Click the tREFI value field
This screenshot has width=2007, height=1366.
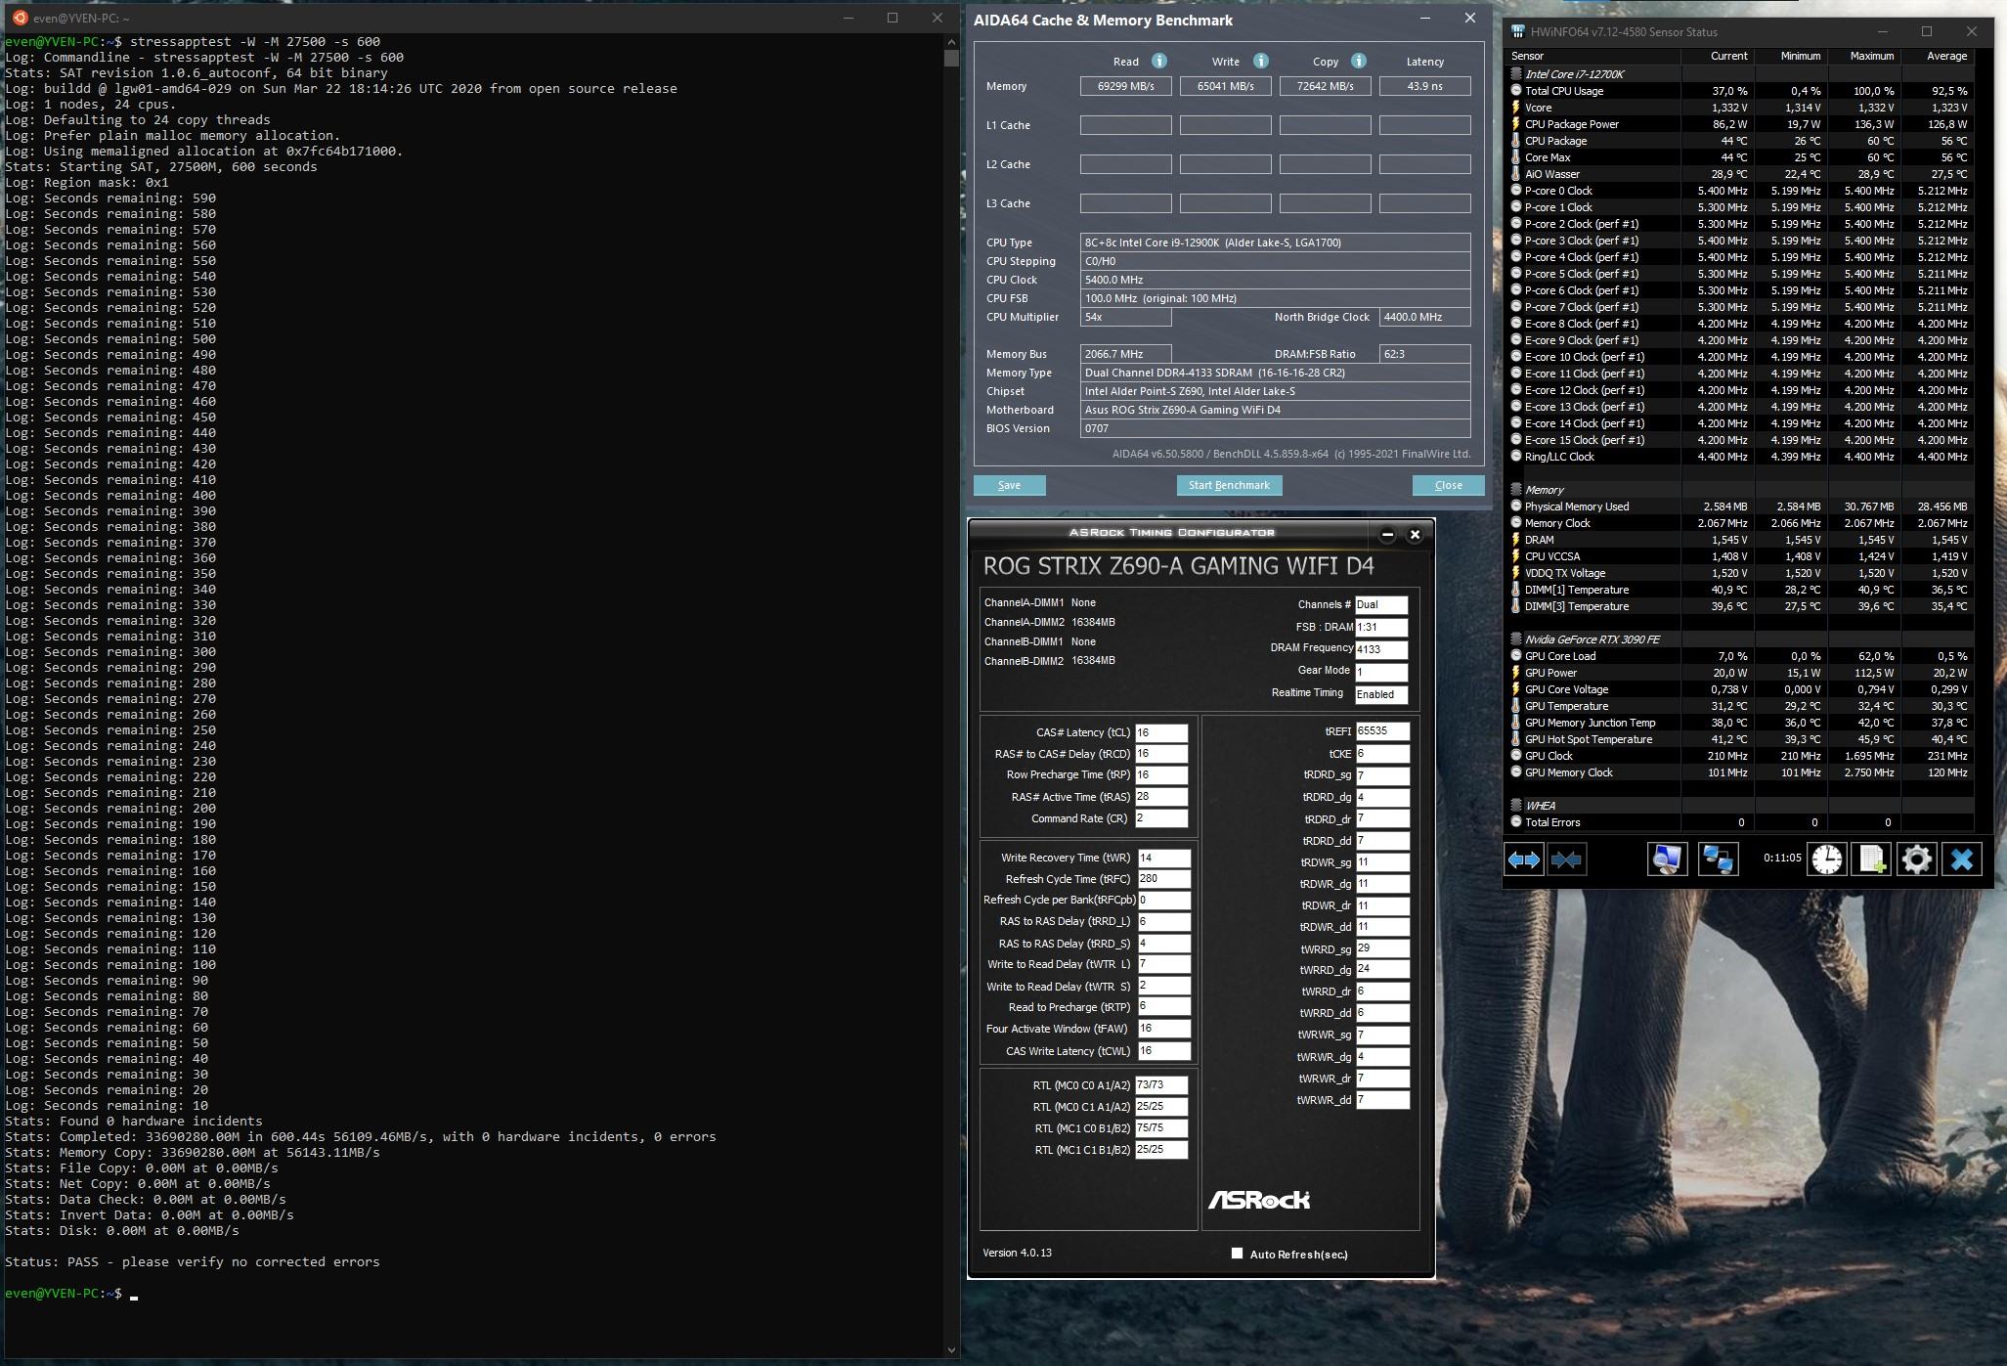1381,731
